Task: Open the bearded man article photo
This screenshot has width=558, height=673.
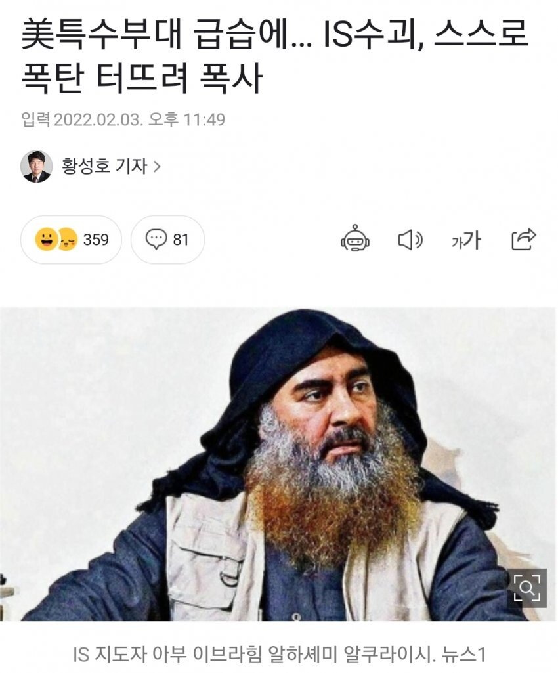Action: coord(278,464)
